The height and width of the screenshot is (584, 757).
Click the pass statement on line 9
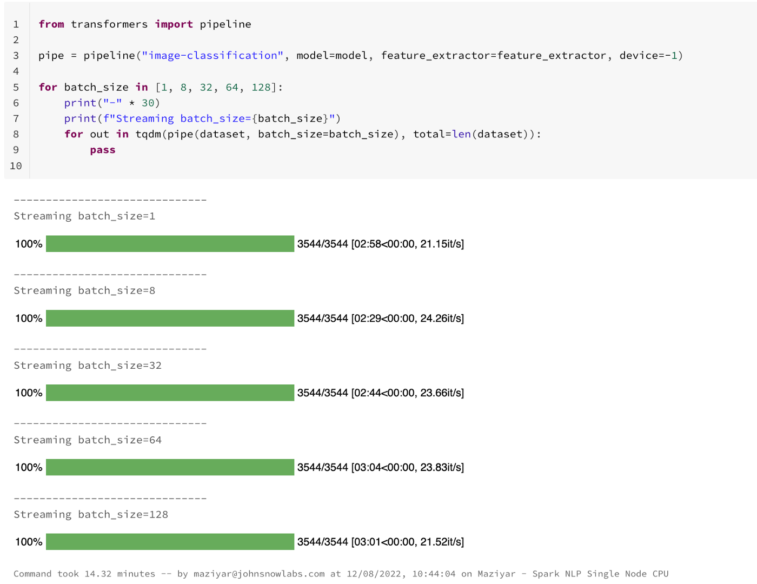103,150
